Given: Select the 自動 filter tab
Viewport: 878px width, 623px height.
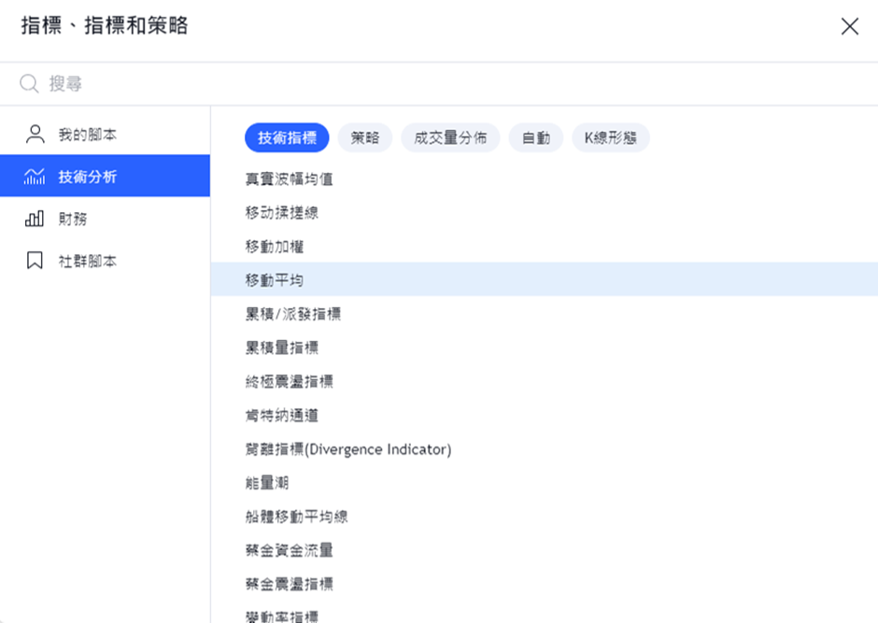Looking at the screenshot, I should (x=536, y=137).
